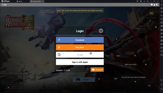Click the Android home circle button
The image size is (163, 93).
(x=161, y=84)
